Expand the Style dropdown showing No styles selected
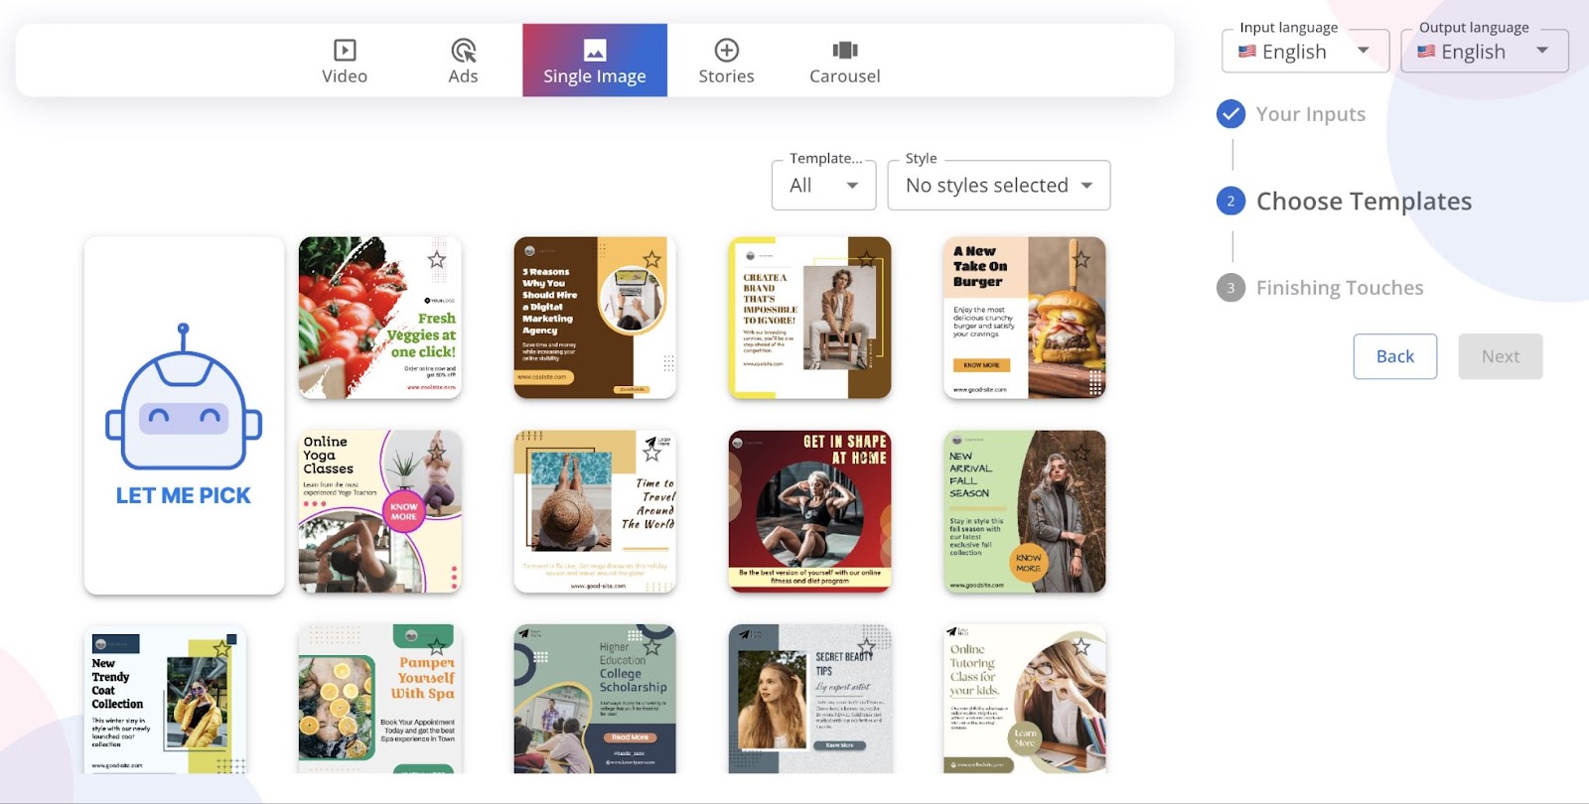This screenshot has width=1589, height=804. (998, 186)
